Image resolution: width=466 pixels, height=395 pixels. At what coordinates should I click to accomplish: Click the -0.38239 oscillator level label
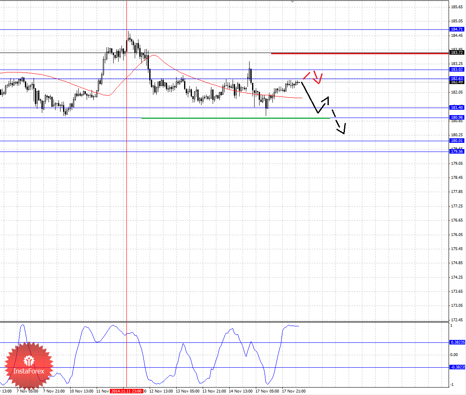(x=457, y=367)
